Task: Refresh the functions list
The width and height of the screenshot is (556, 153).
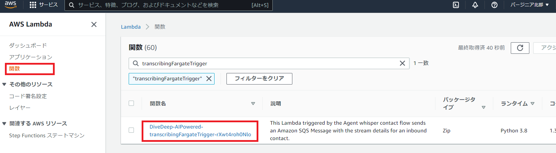Action: [x=520, y=48]
